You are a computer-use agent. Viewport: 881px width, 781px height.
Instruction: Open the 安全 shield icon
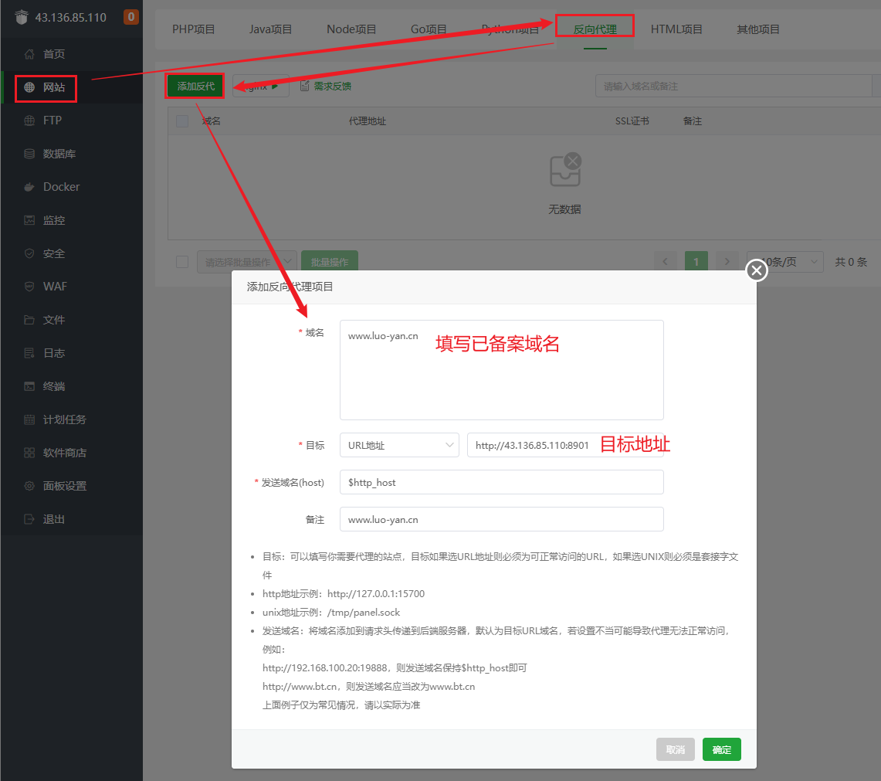29,253
